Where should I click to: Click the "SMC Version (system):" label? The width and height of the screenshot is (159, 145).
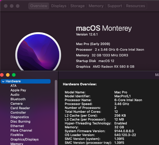coord(83,139)
